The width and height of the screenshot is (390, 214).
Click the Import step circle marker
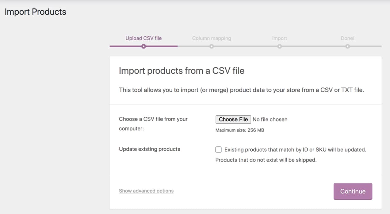[279, 46]
